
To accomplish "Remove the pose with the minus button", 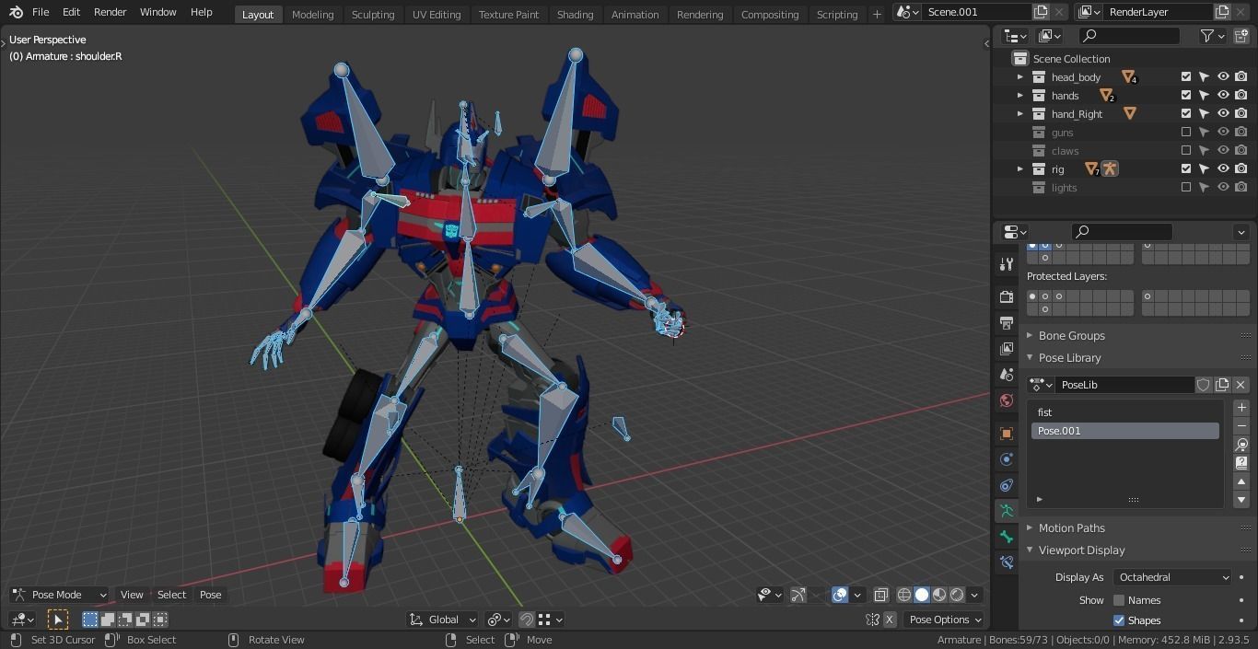I will tap(1241, 426).
